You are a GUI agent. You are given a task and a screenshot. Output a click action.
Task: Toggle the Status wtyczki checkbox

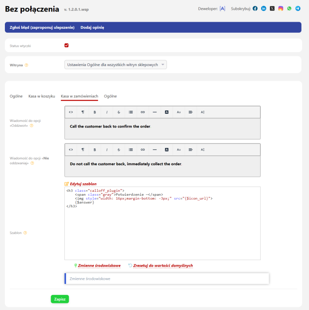(x=67, y=45)
